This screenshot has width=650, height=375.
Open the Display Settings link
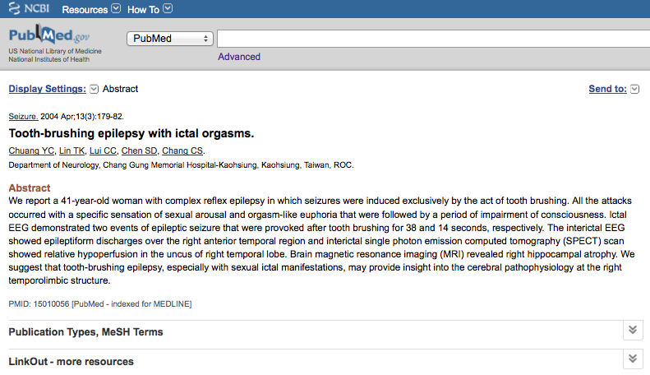click(x=48, y=89)
